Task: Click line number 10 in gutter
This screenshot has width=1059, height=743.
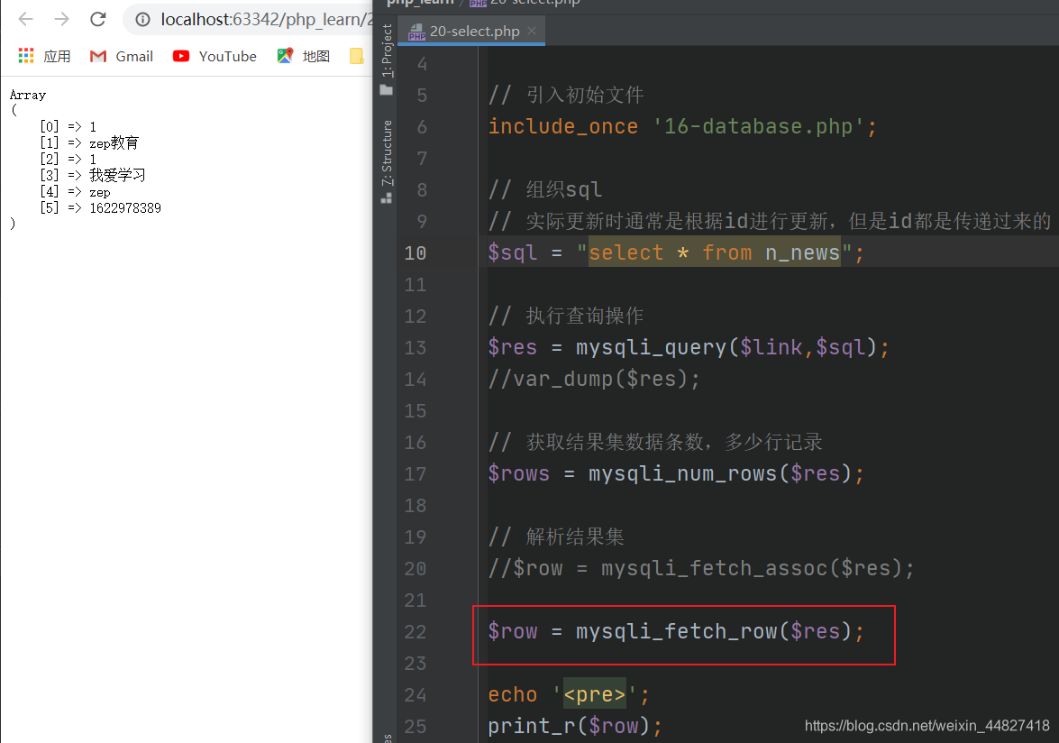Action: (415, 252)
